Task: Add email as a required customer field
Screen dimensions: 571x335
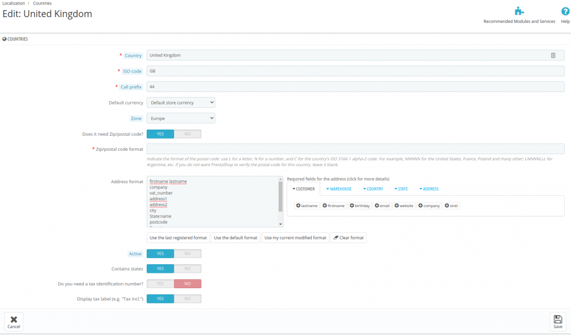Action: 381,205
